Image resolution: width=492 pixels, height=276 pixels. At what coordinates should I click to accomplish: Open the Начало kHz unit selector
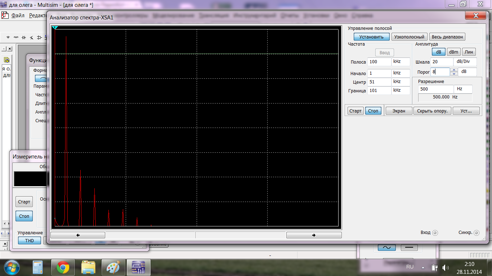pyautogui.click(x=401, y=73)
